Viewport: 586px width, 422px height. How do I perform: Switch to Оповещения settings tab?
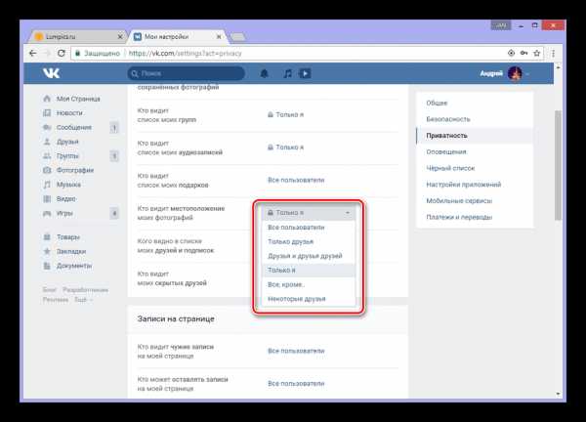[475, 151]
